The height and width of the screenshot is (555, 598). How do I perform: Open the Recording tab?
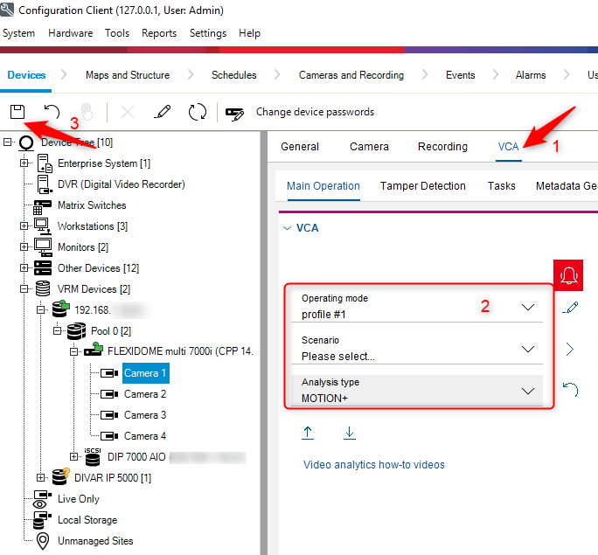442,147
